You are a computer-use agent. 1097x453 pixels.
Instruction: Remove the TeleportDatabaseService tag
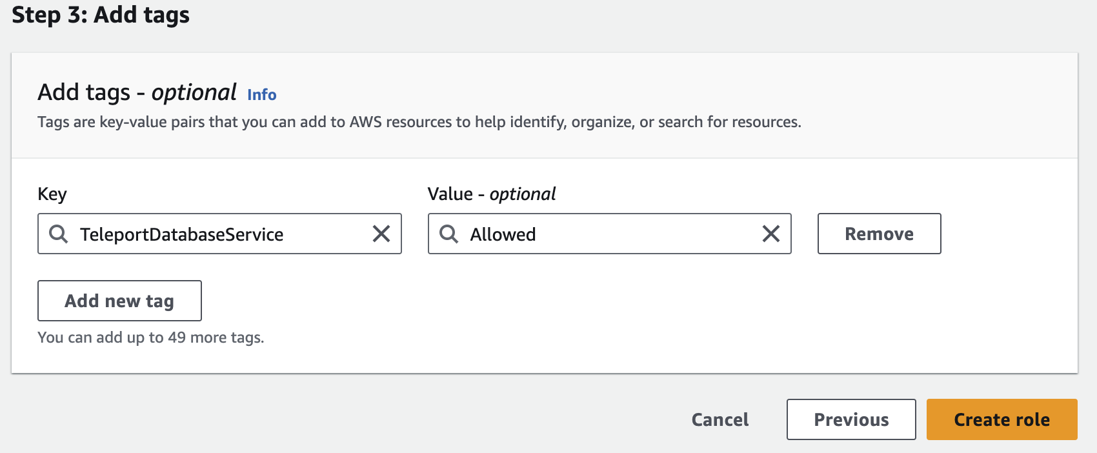[x=879, y=234]
